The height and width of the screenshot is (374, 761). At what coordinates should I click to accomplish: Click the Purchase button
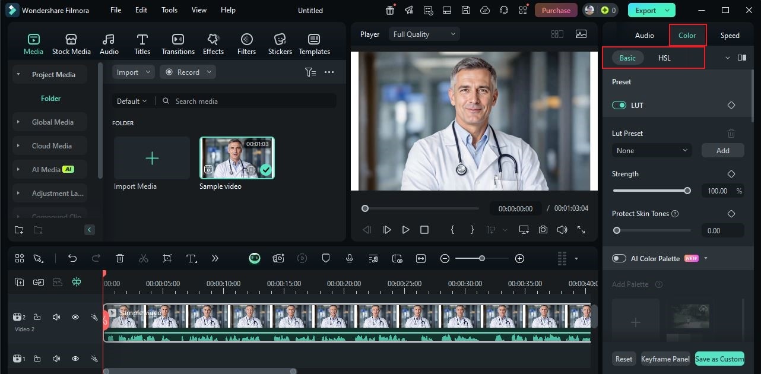click(x=556, y=10)
